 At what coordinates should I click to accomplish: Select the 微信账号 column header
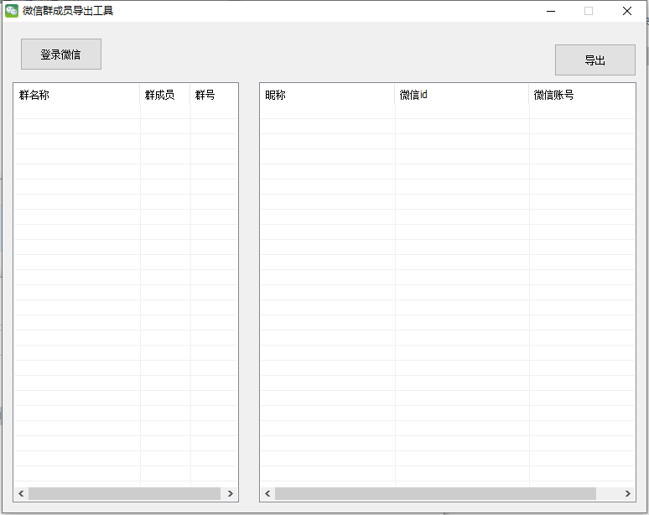(582, 95)
